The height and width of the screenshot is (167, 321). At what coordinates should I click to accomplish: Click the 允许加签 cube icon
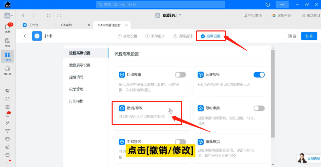[x=200, y=75]
